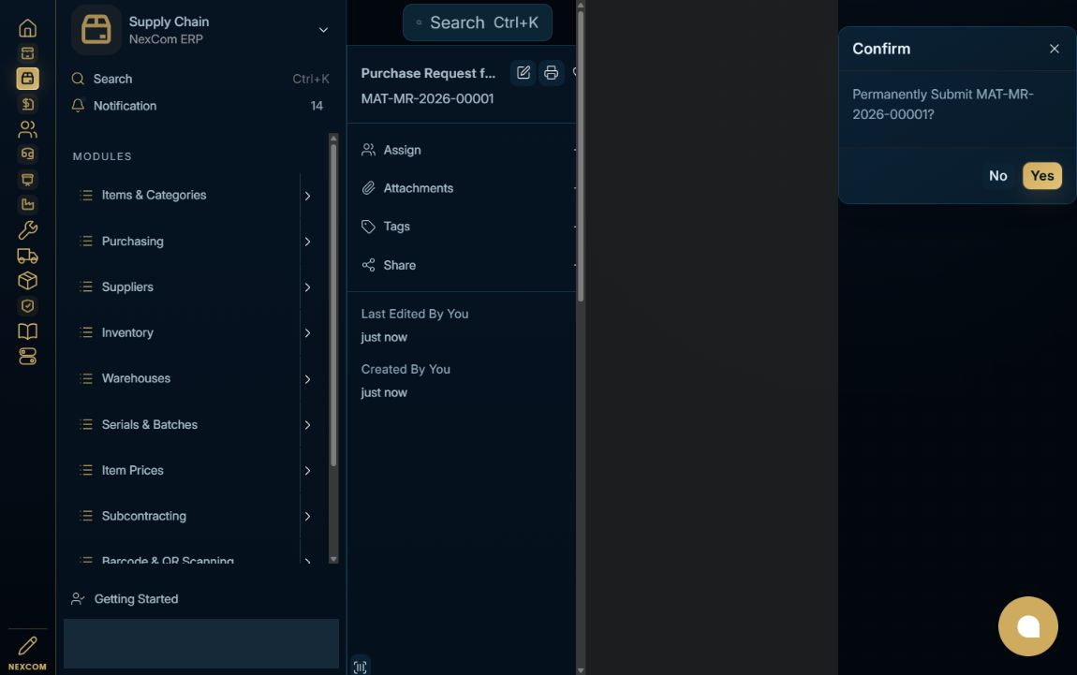This screenshot has width=1077, height=675.
Task: Open the open-book rail icon
Action: pyautogui.click(x=27, y=331)
